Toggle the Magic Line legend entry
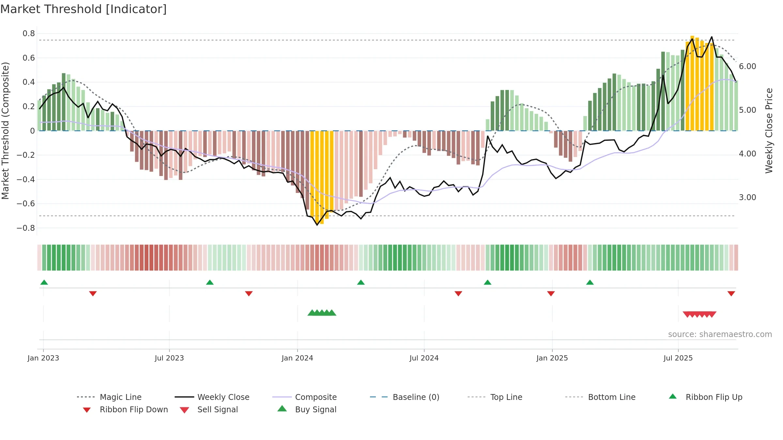 tap(109, 397)
